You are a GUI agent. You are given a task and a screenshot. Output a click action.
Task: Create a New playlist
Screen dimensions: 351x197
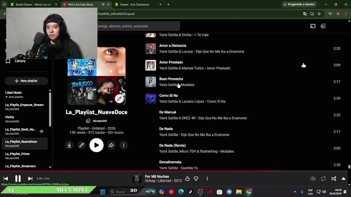click(26, 81)
